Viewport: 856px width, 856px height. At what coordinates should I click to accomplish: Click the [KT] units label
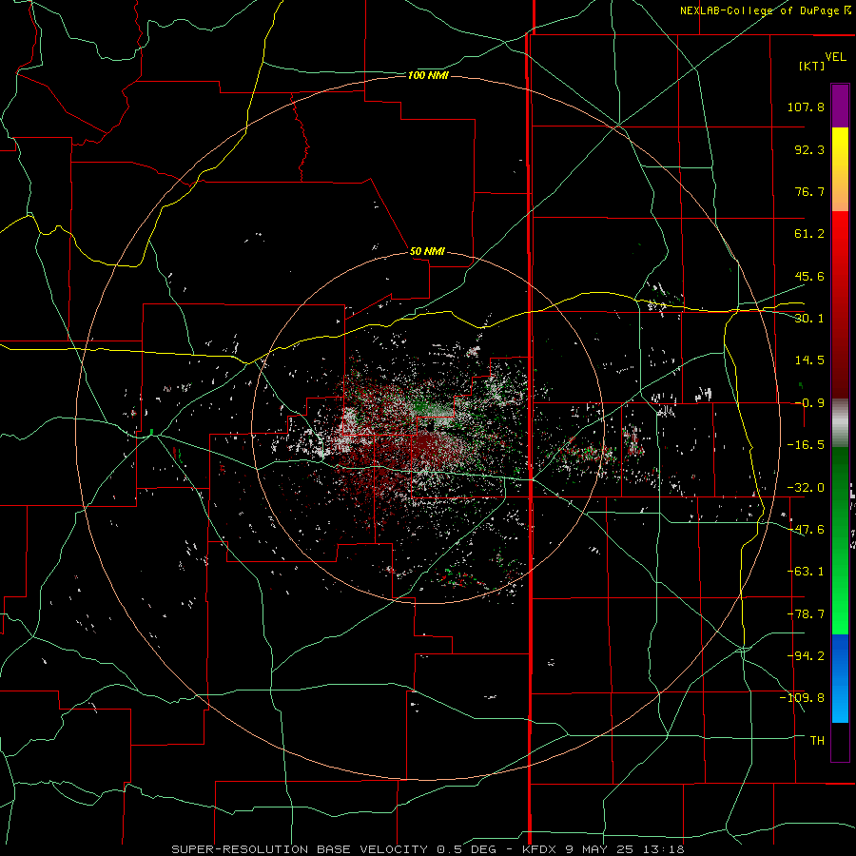click(x=812, y=66)
